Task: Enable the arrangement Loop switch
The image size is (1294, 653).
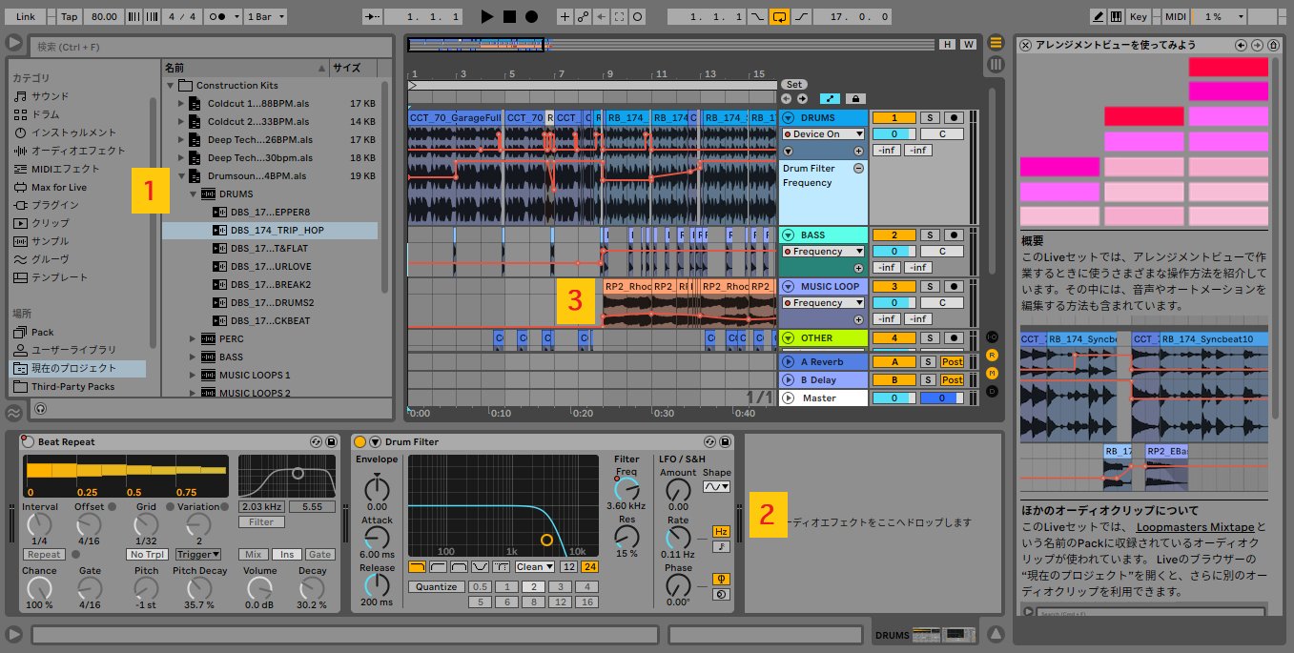Action: (x=779, y=17)
